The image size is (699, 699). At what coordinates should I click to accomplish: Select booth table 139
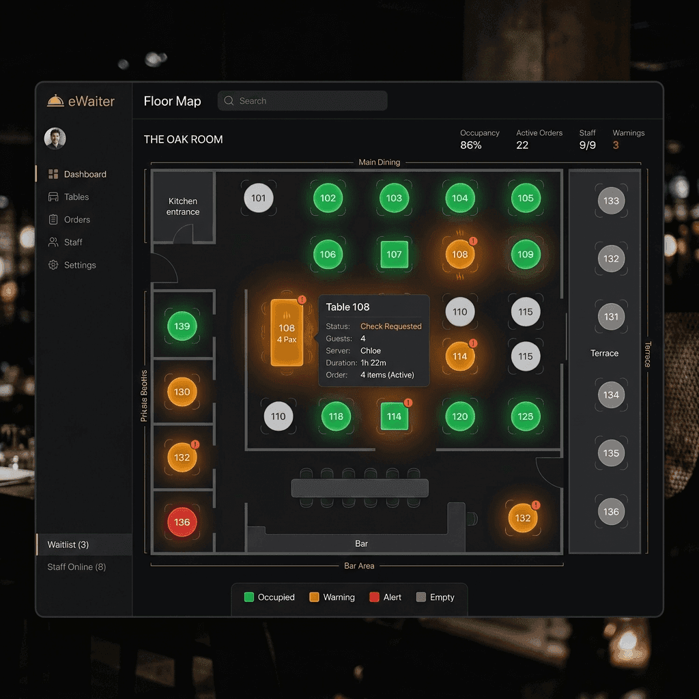[x=182, y=326]
